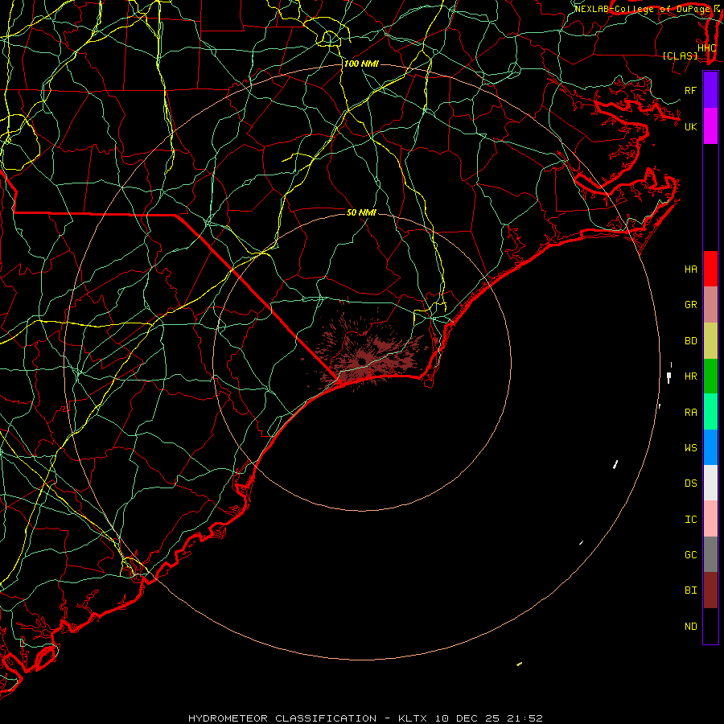The image size is (724, 724).
Task: Click the dark green HR legend swatch
Action: coord(710,376)
